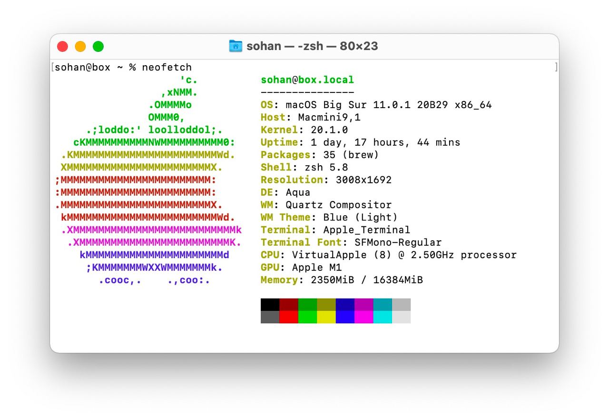The width and height of the screenshot is (609, 419).
Task: Click the dark gray color block in bottom row
Action: (x=270, y=317)
